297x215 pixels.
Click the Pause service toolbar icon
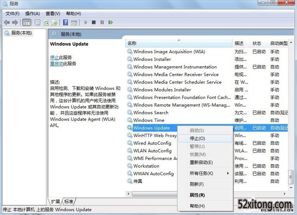[x=102, y=22]
